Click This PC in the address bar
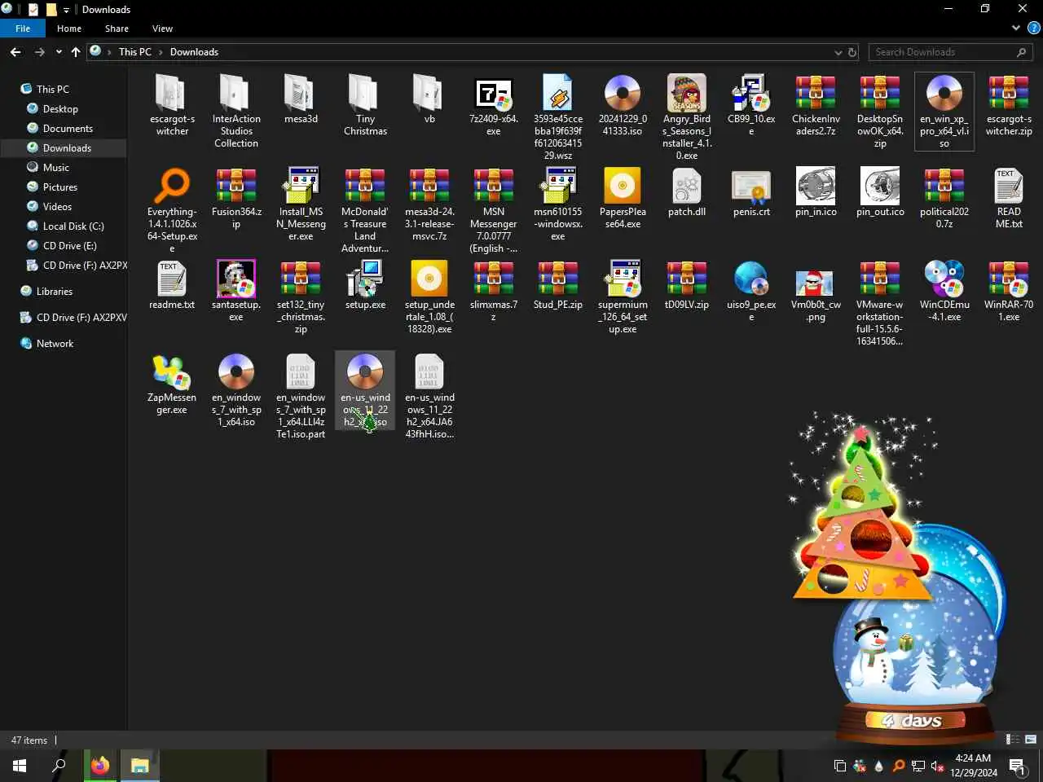This screenshot has height=782, width=1043. [x=135, y=52]
